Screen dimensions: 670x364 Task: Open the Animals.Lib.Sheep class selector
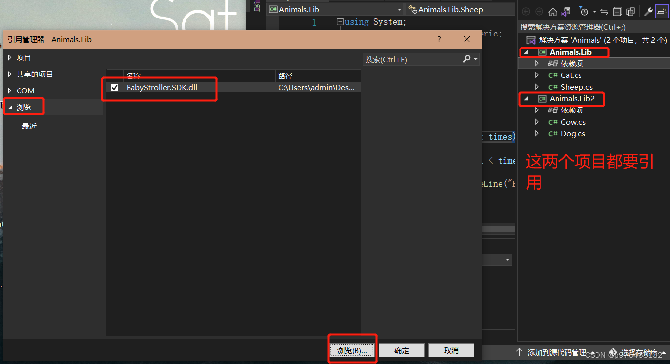pos(460,10)
